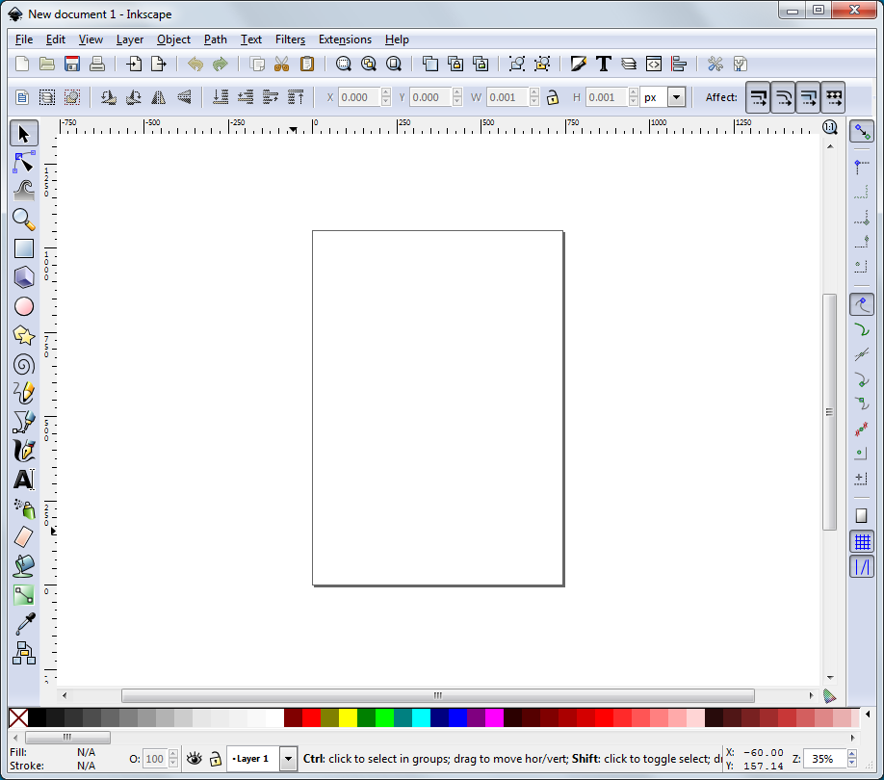Select the Pencil freehand tool

(24, 394)
